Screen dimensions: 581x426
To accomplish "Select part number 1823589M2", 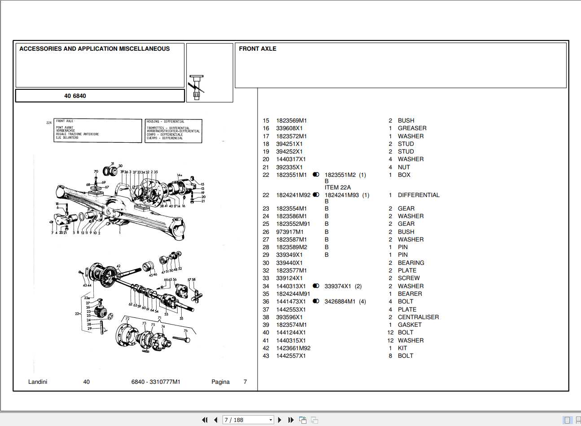I will (292, 247).
